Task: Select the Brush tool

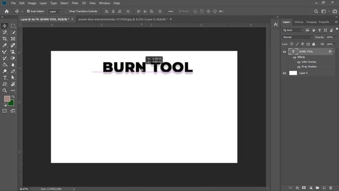Action: [x=5, y=52]
